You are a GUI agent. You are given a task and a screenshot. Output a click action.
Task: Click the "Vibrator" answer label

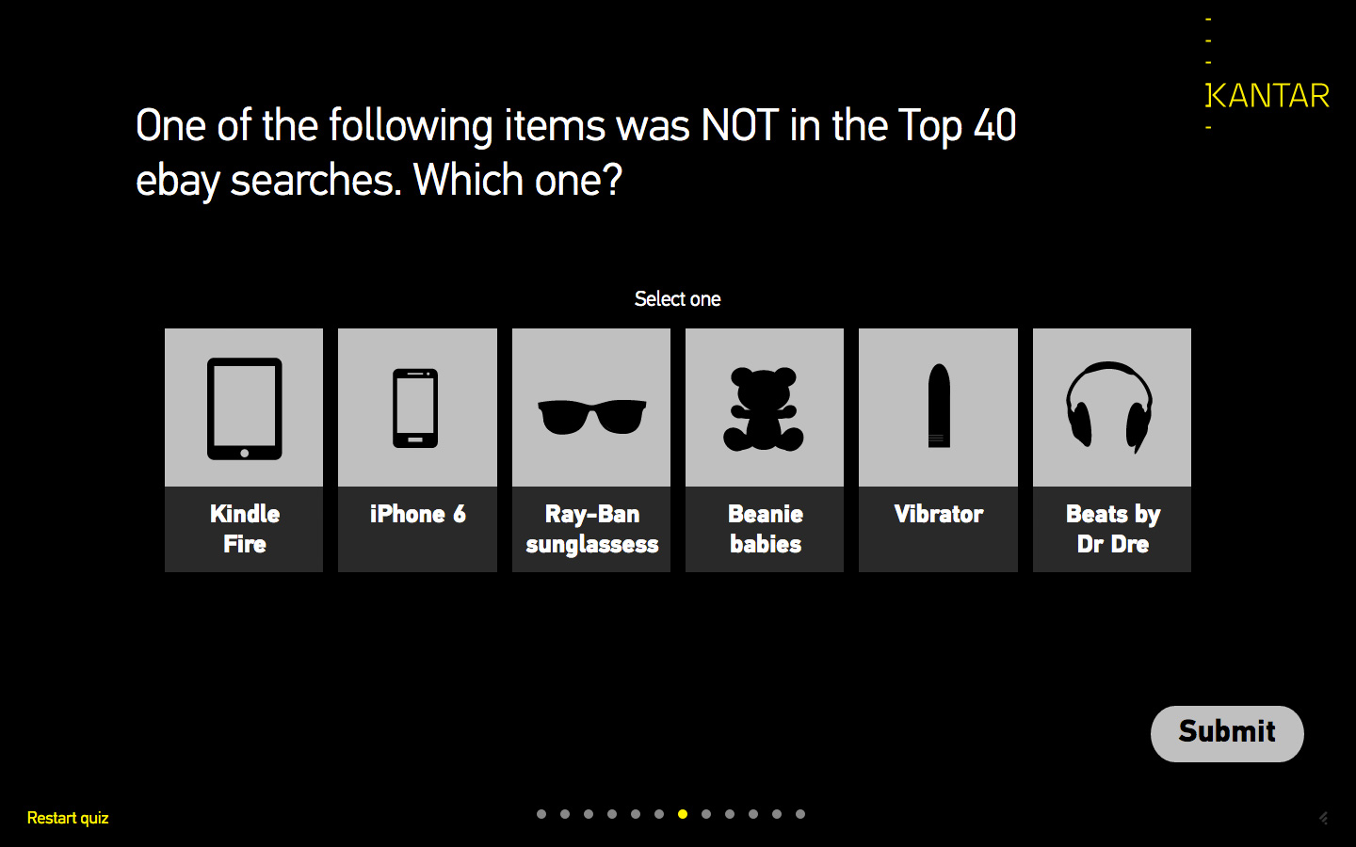(938, 514)
